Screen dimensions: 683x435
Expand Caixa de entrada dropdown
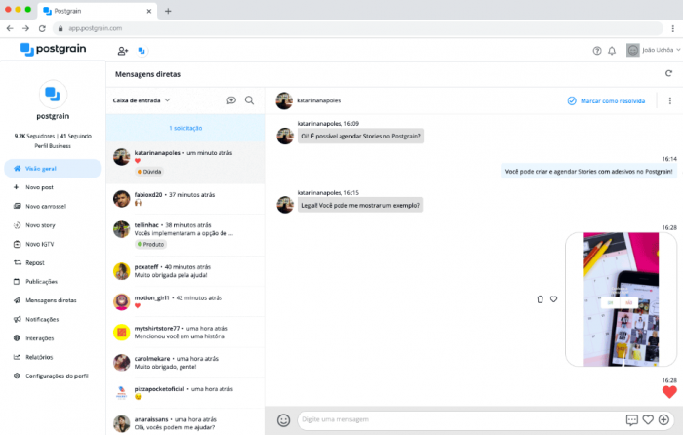click(x=141, y=100)
